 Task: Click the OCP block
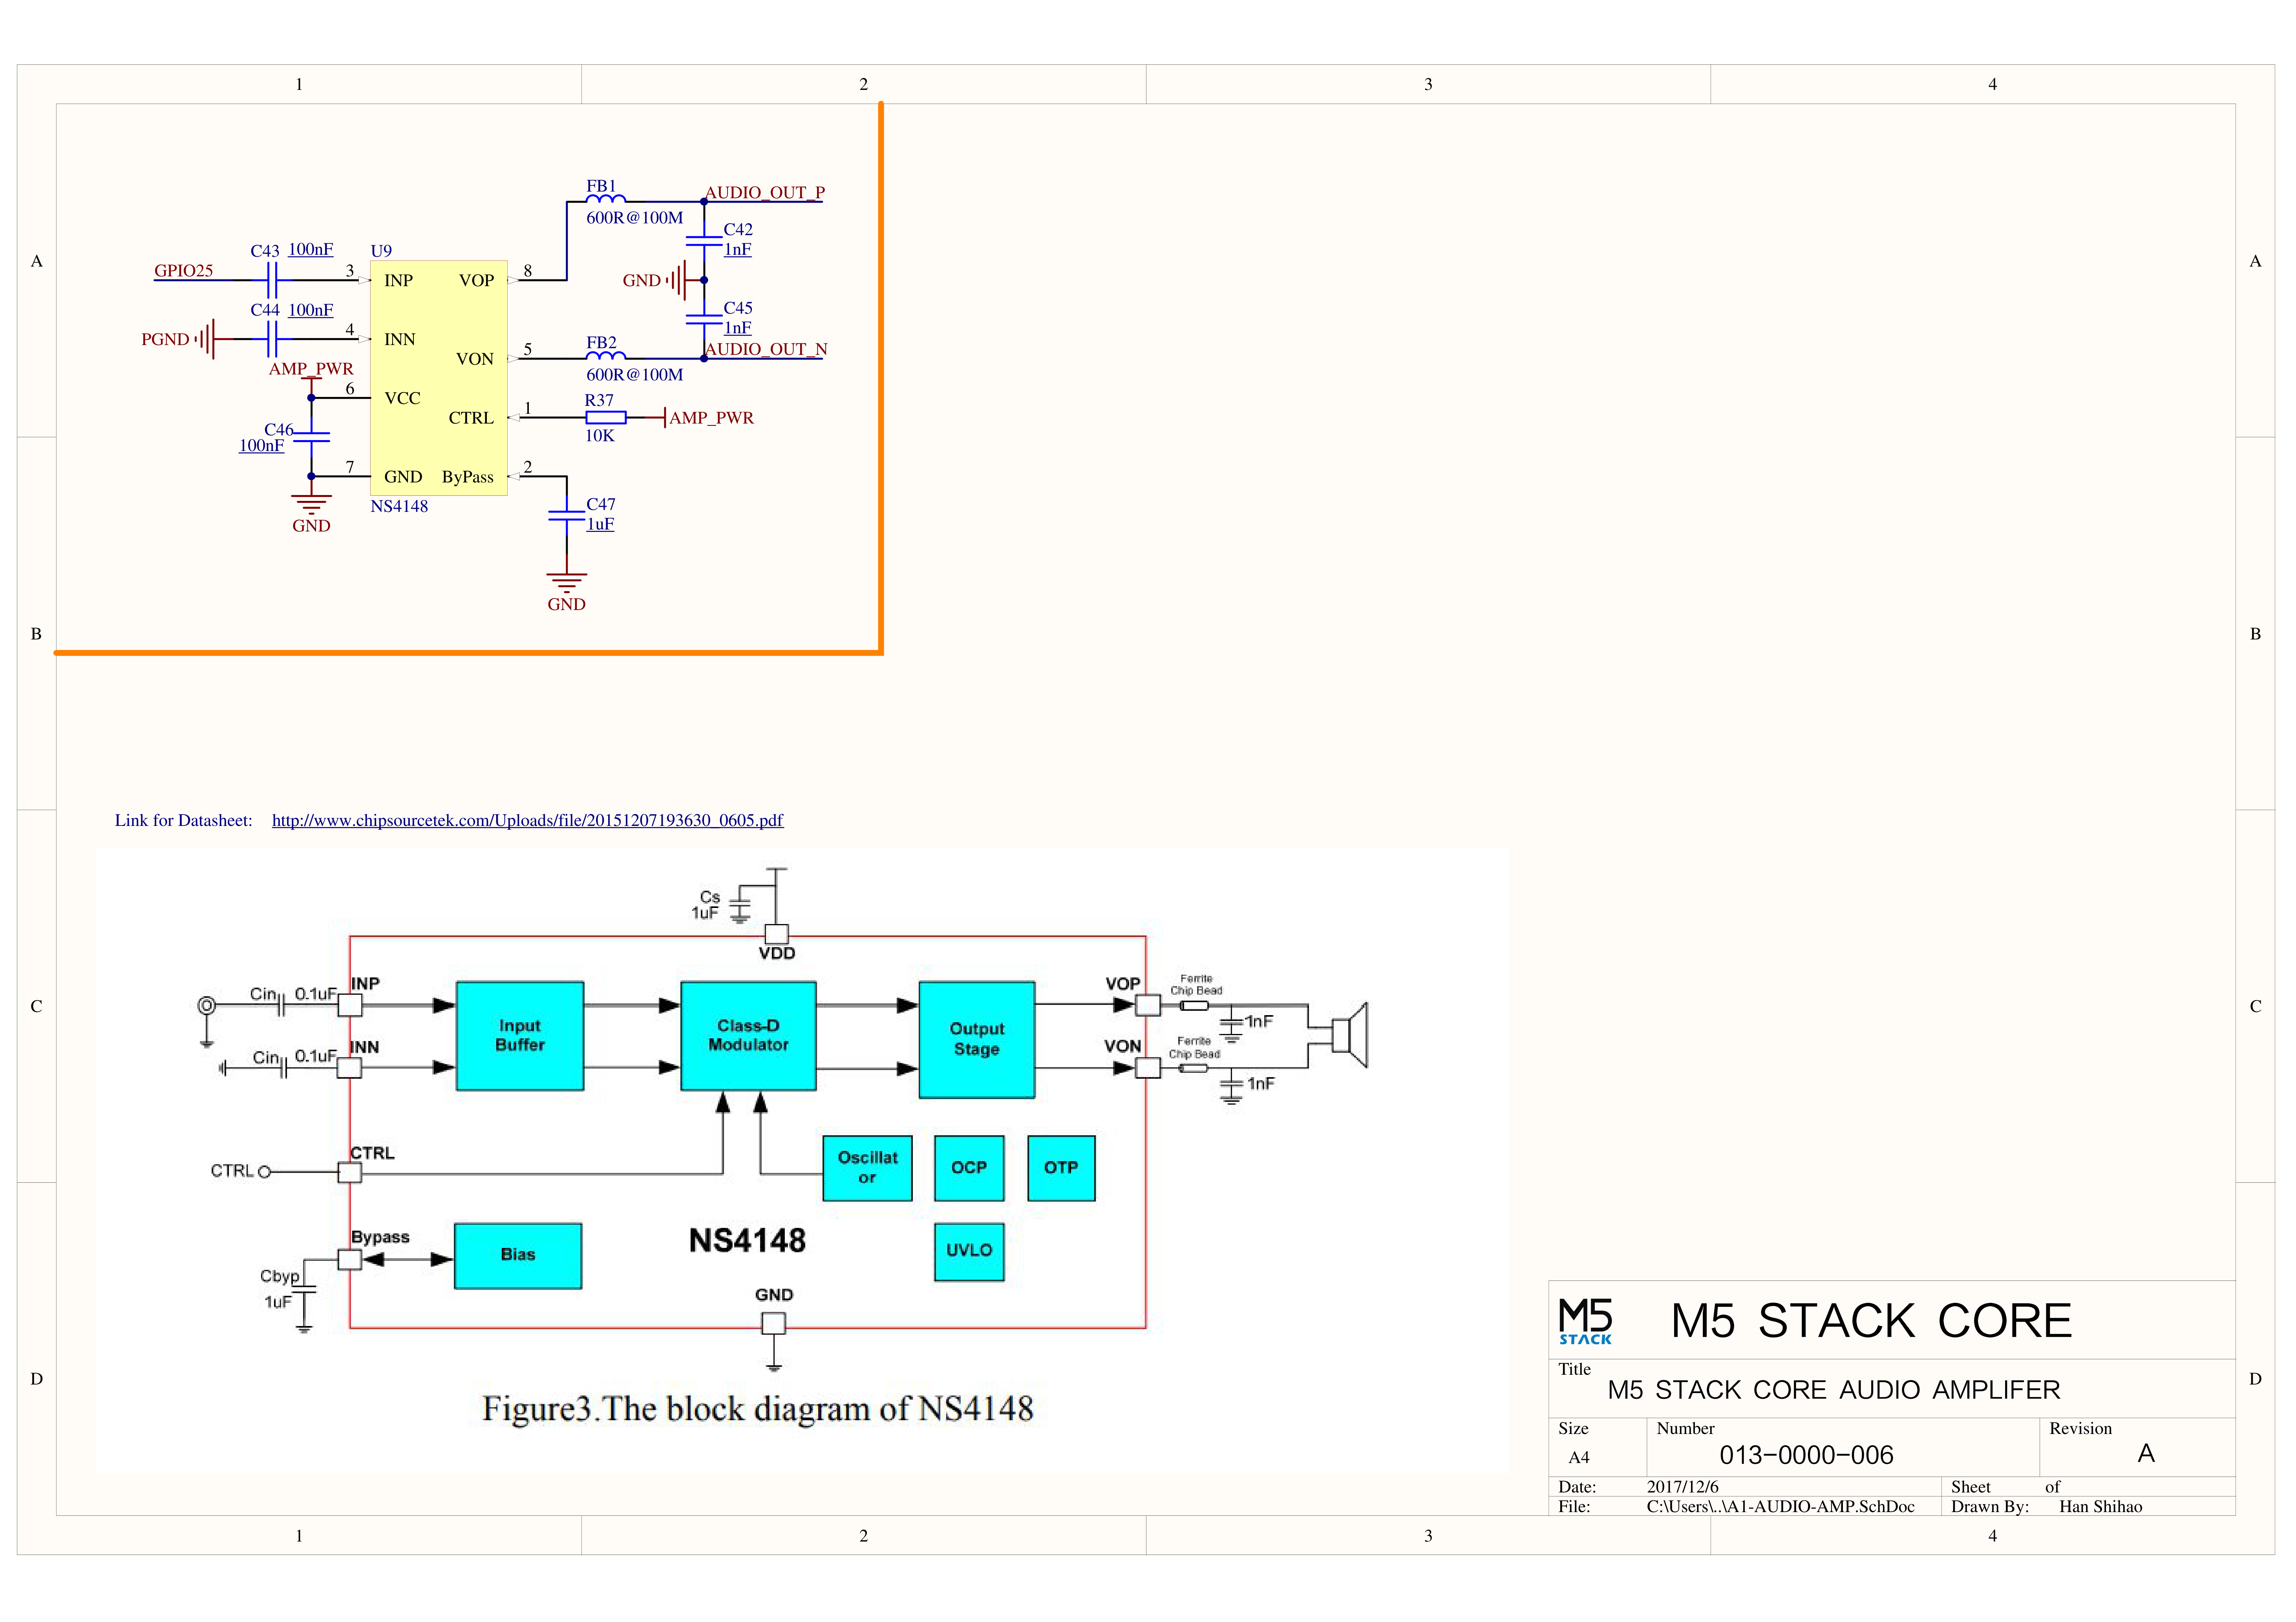pyautogui.click(x=969, y=1168)
